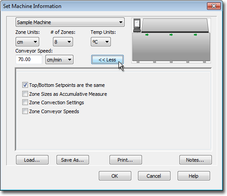Open machine Notes... dialog
Image resolution: width=227 pixels, height=196 pixels.
pos(195,160)
